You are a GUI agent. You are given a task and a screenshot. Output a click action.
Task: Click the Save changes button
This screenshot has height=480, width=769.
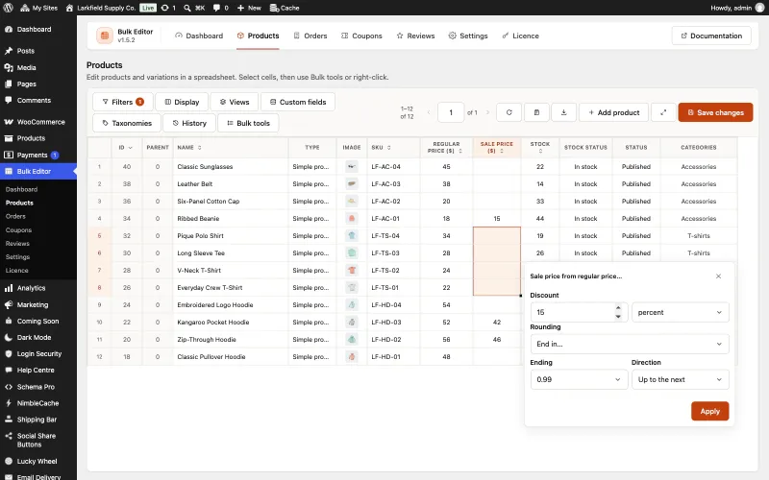tap(715, 112)
